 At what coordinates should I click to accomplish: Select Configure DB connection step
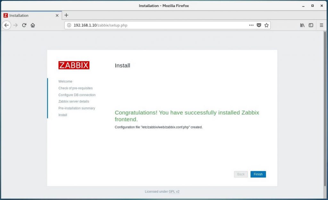pos(77,95)
